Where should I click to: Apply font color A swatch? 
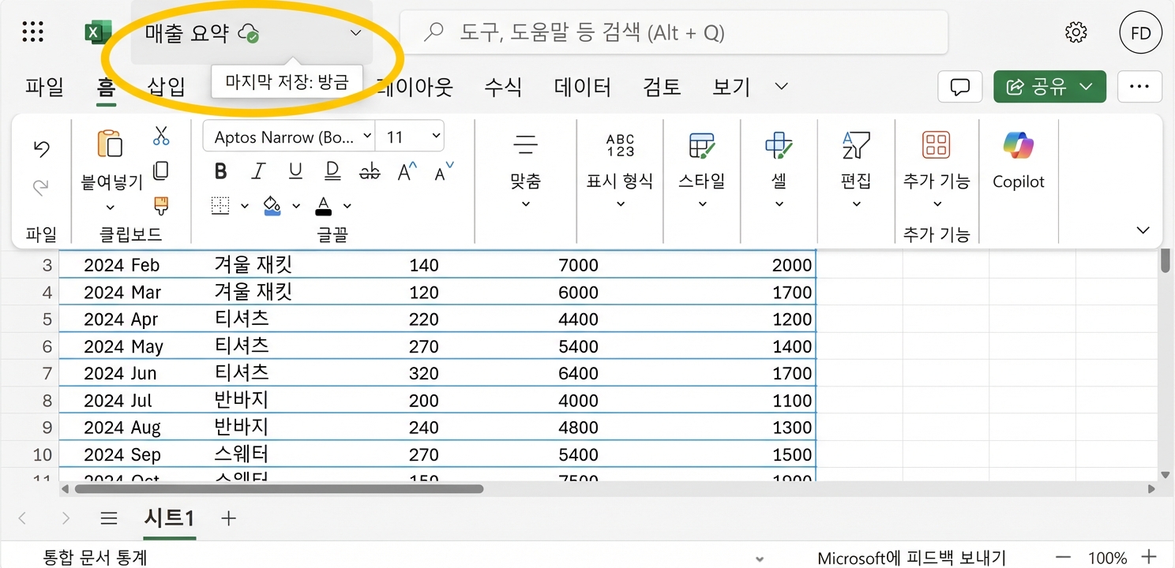tap(324, 206)
